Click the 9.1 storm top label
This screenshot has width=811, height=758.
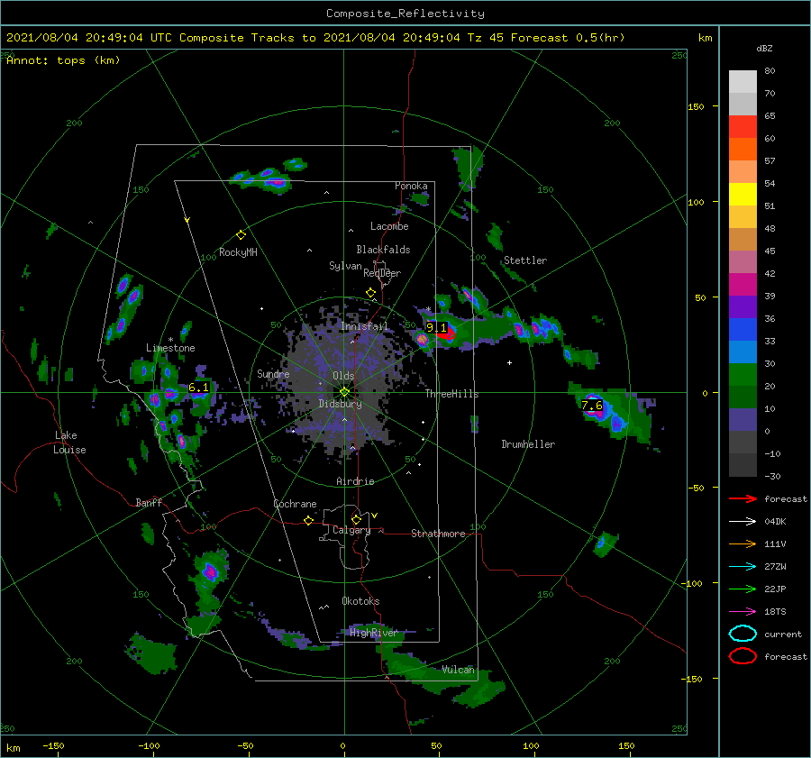(x=436, y=327)
